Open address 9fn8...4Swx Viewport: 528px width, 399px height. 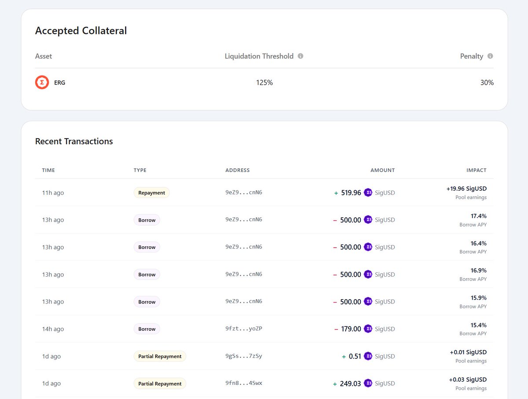pyautogui.click(x=243, y=383)
